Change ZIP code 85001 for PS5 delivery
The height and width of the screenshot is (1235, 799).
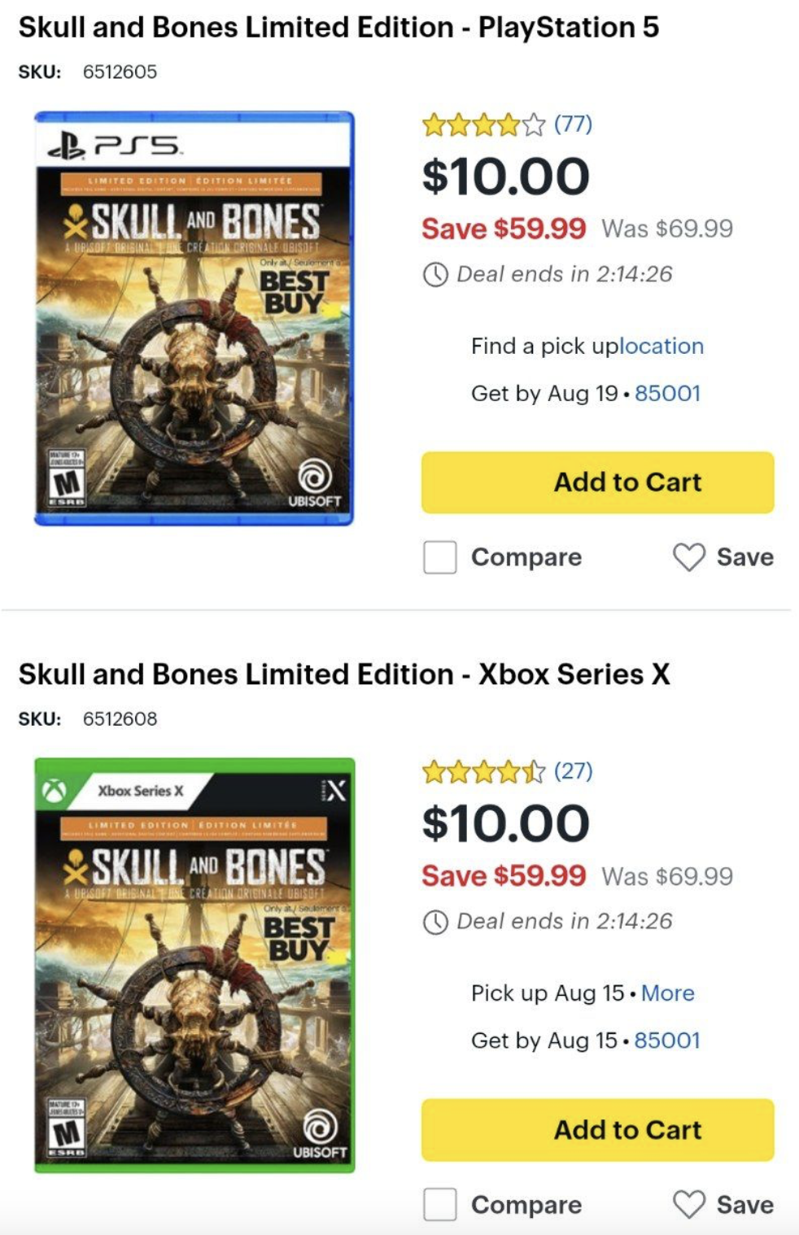pyautogui.click(x=667, y=394)
